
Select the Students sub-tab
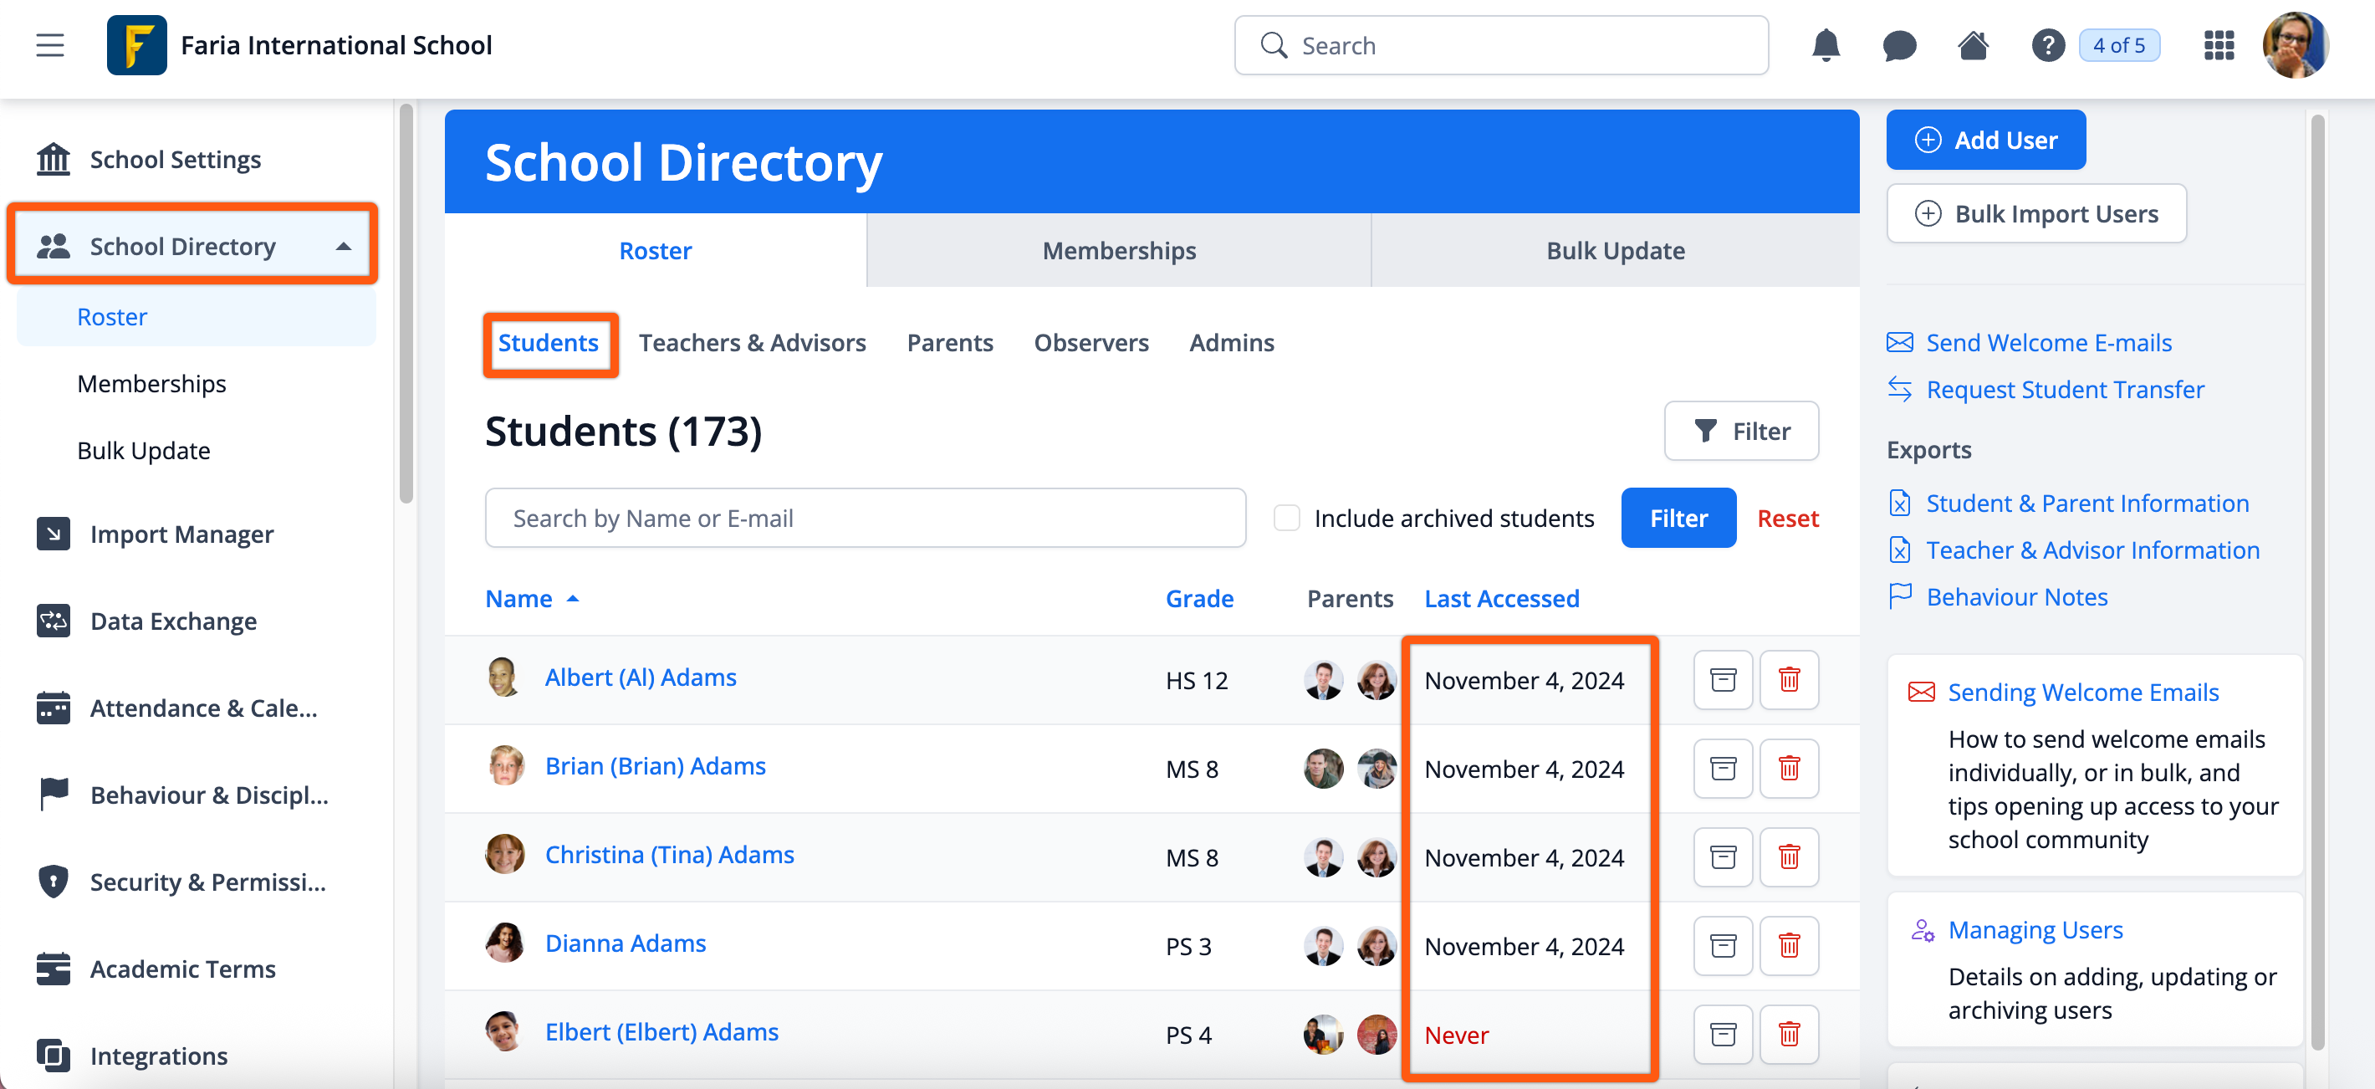548,343
